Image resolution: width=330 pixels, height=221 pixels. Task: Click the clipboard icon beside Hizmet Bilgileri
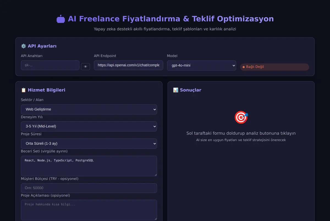point(23,90)
